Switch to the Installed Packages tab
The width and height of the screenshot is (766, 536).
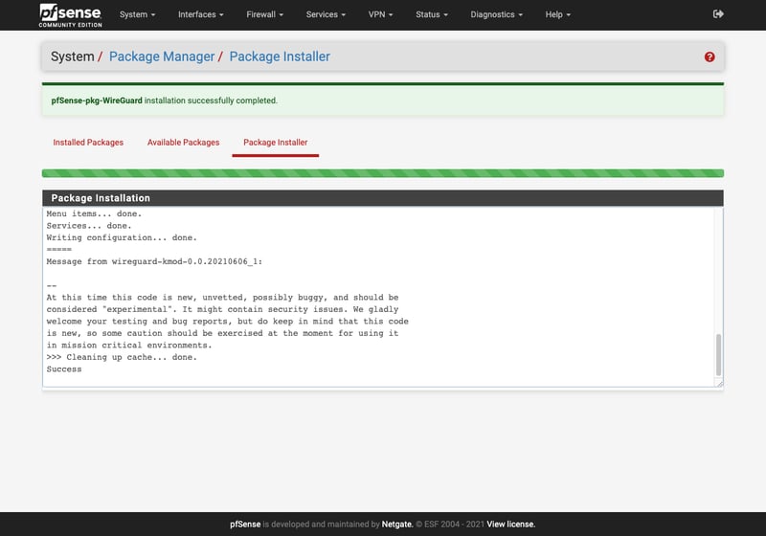point(88,143)
